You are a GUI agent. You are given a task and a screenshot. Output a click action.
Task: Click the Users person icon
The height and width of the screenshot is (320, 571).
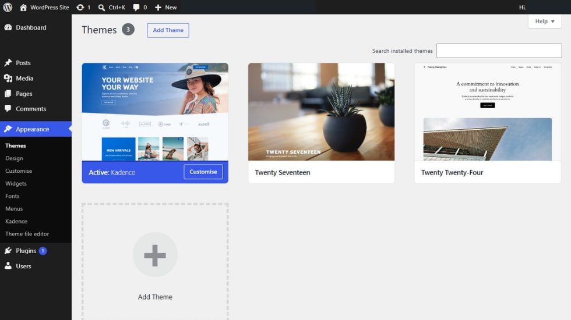8,266
